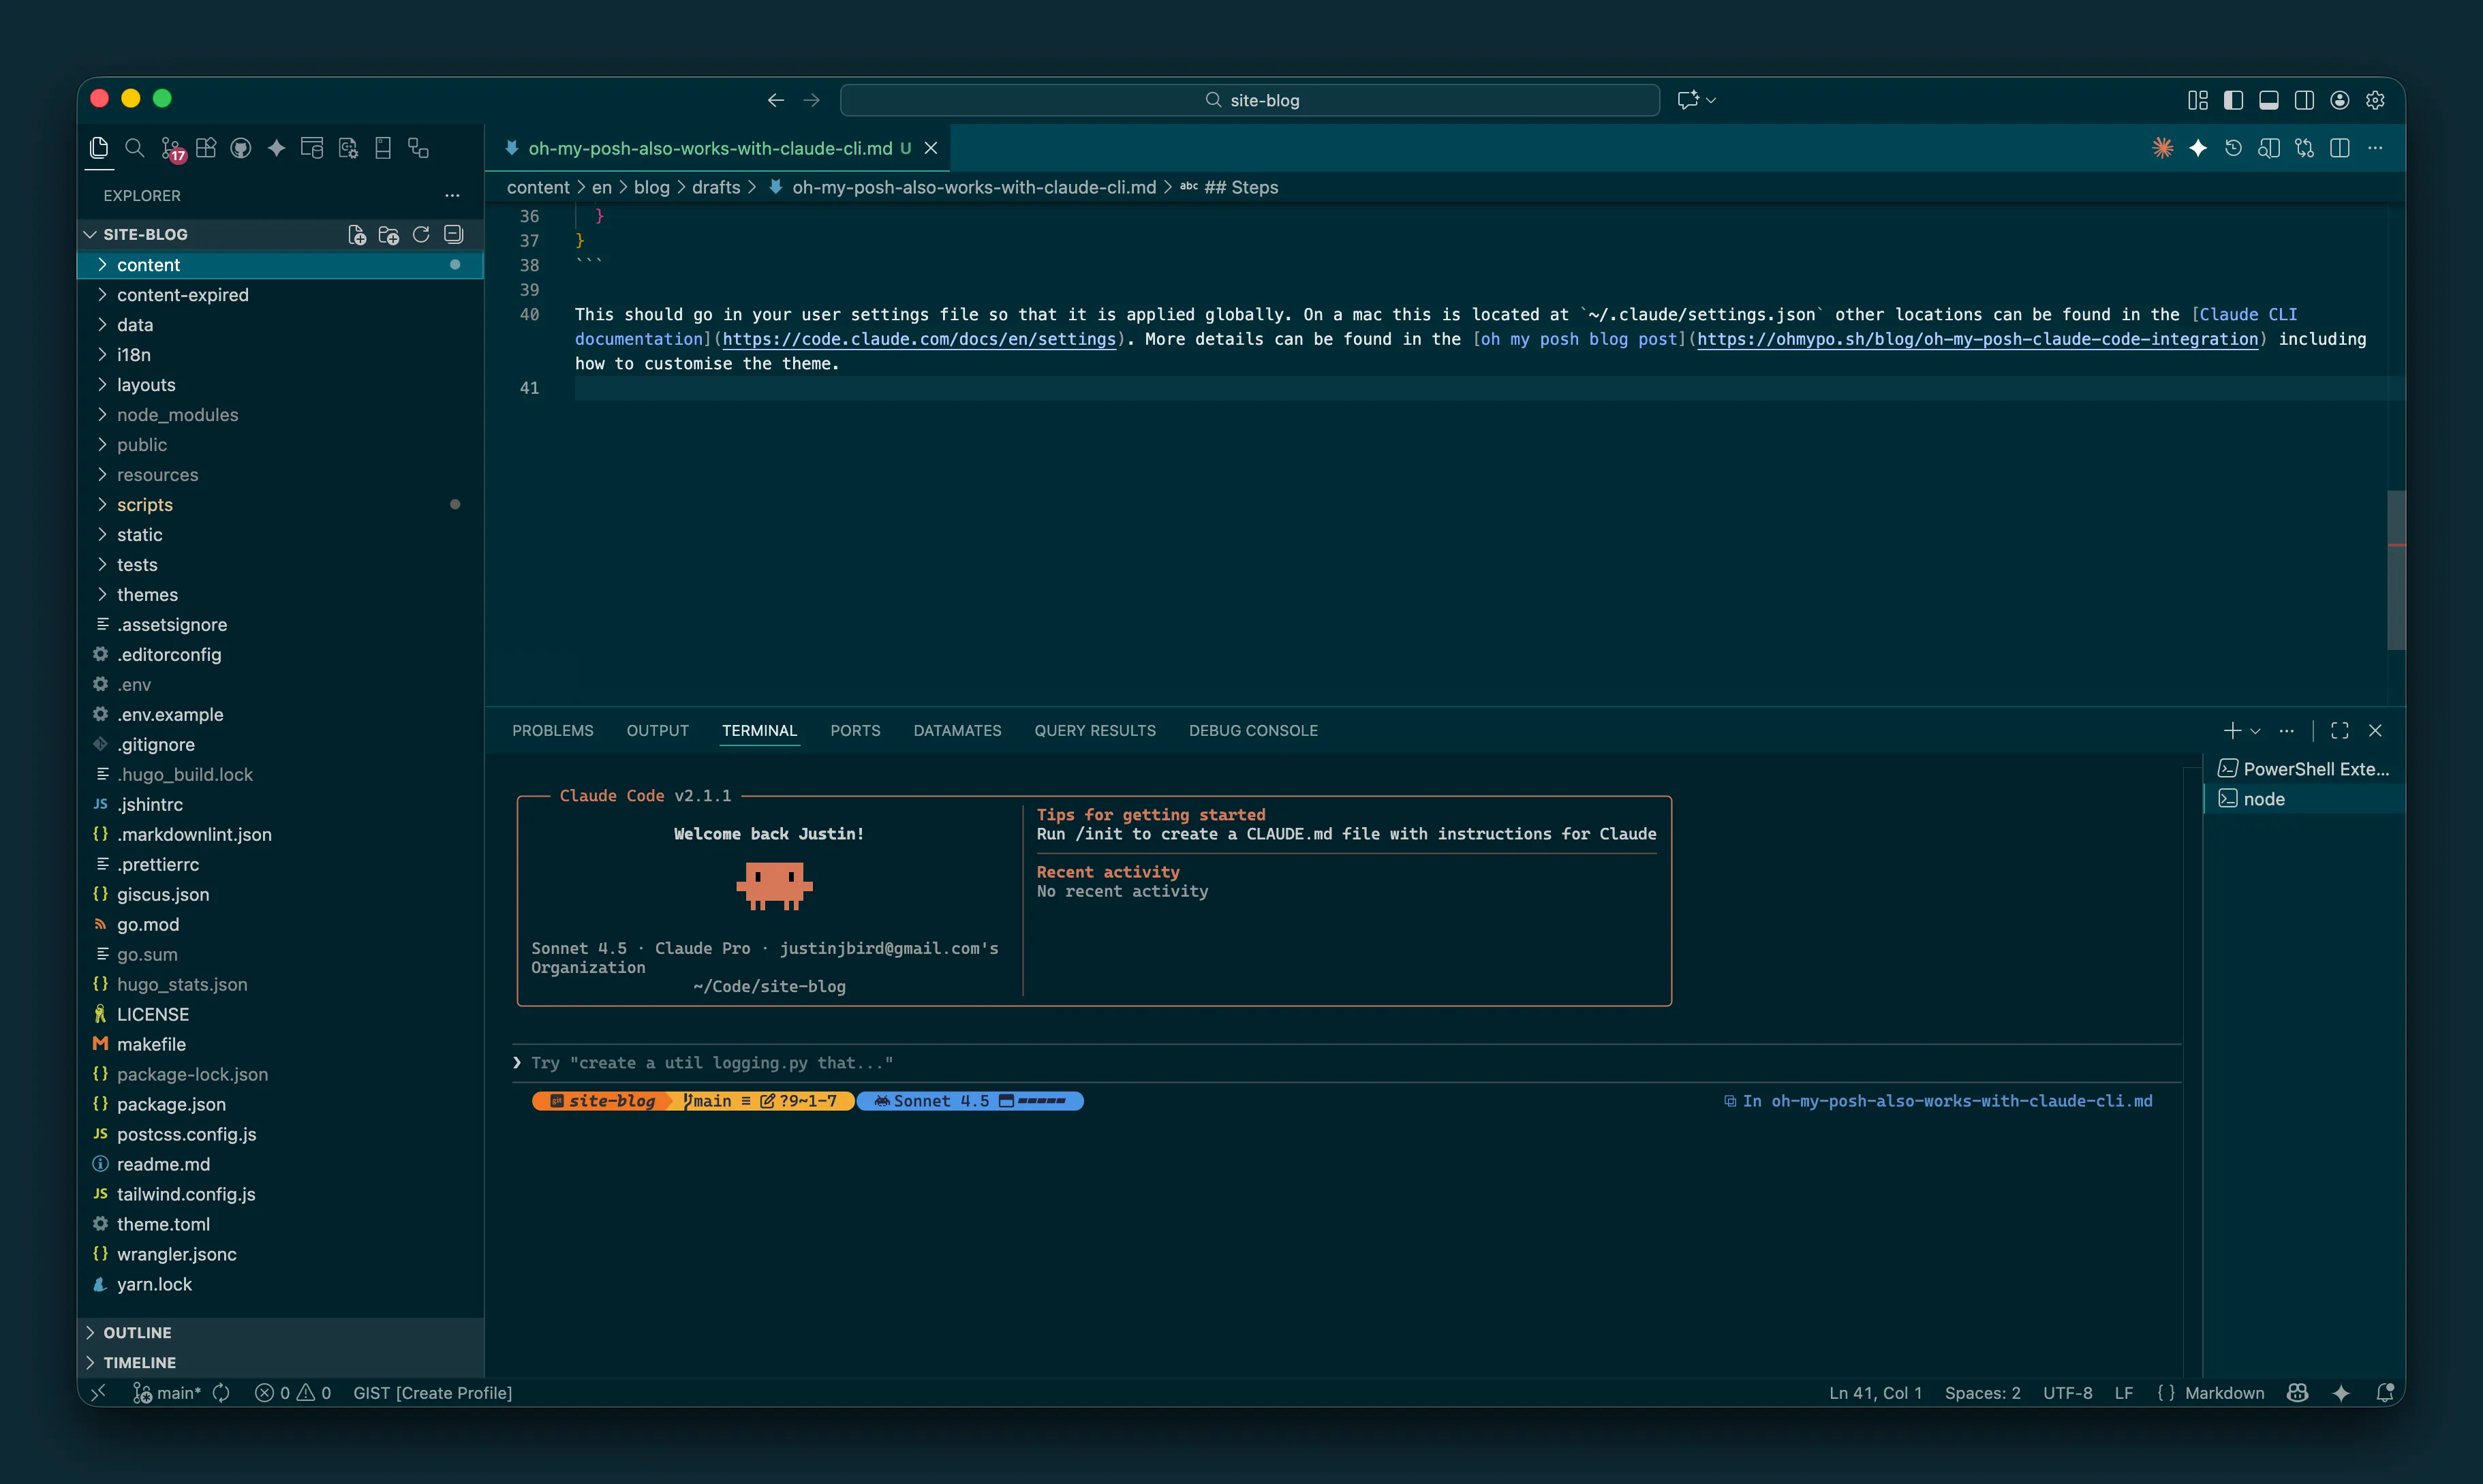Select the node terminal session
The width and height of the screenshot is (2483, 1484).
[2304, 799]
